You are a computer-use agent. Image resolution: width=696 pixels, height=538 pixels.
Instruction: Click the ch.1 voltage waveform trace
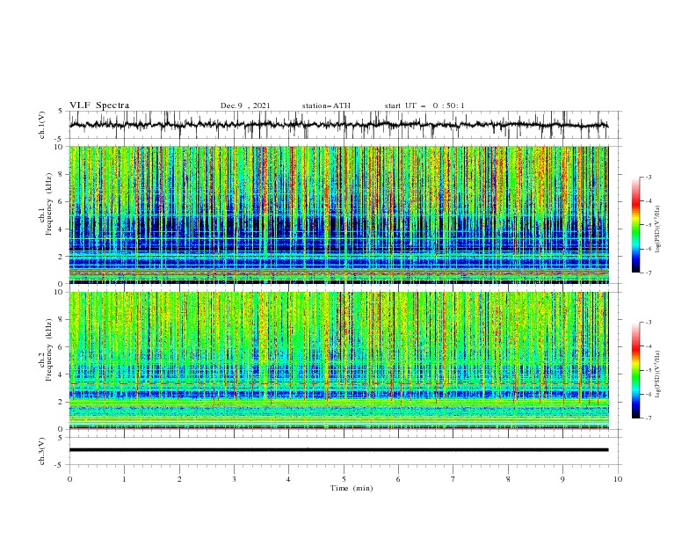click(338, 125)
